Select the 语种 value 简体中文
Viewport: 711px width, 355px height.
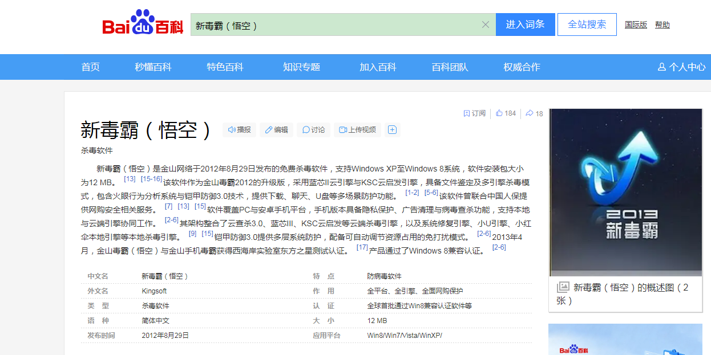(155, 321)
